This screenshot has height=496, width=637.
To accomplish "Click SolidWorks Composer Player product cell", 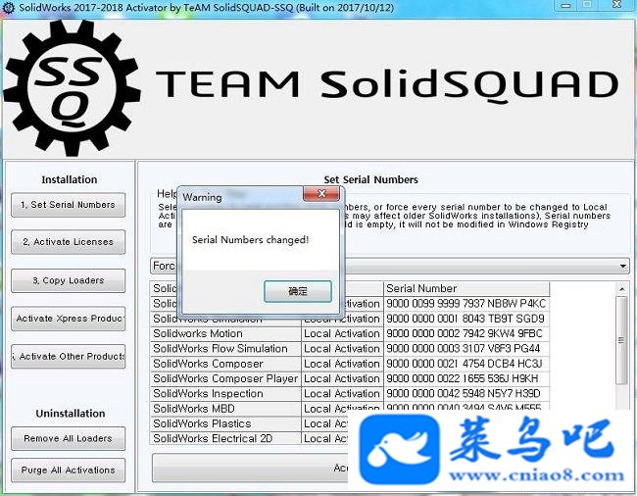I will pyautogui.click(x=225, y=378).
